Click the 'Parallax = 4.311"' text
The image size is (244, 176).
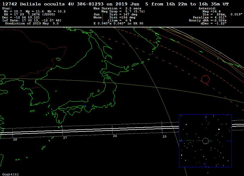(210, 17)
